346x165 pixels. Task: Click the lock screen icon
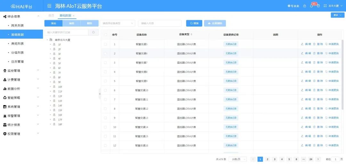[x=304, y=6]
